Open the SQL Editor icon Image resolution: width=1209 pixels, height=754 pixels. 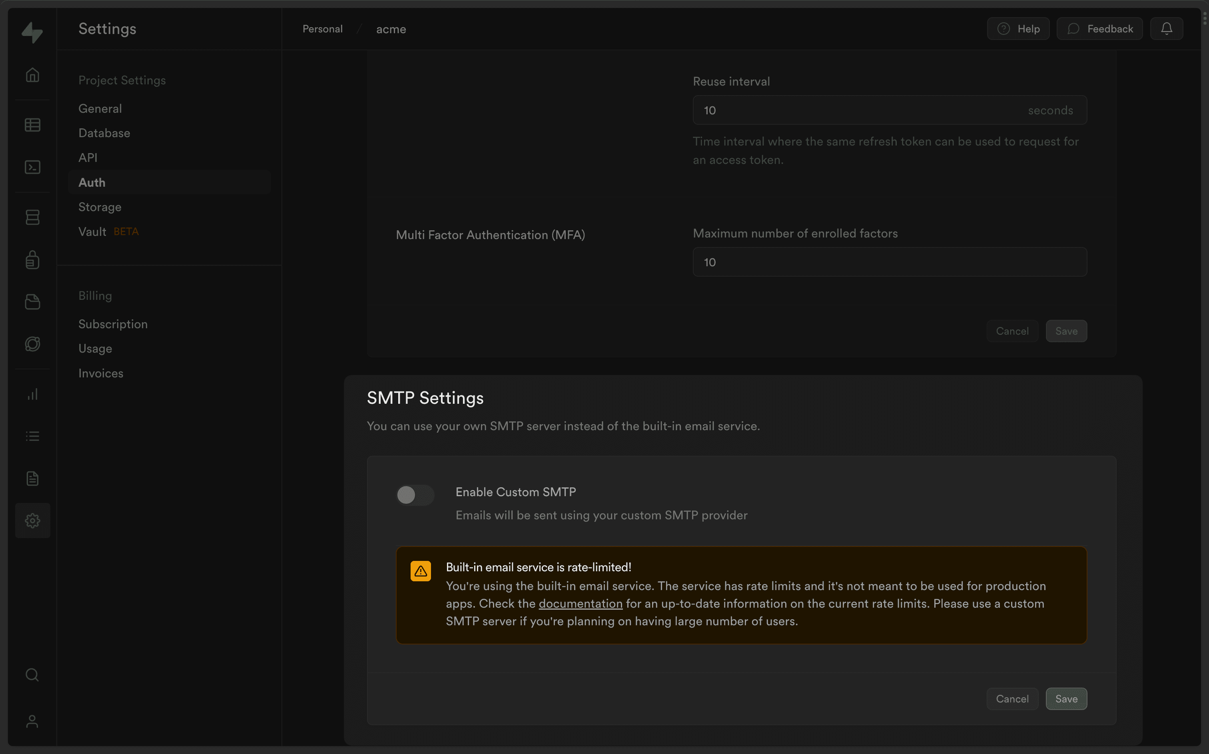point(32,167)
